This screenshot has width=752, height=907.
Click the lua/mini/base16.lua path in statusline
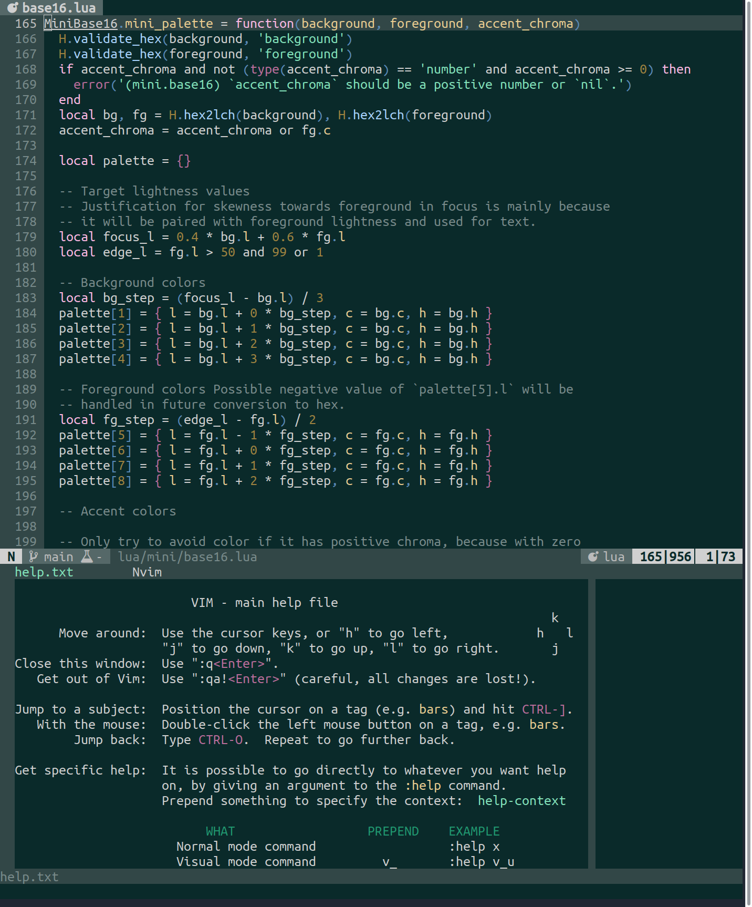pyautogui.click(x=187, y=556)
